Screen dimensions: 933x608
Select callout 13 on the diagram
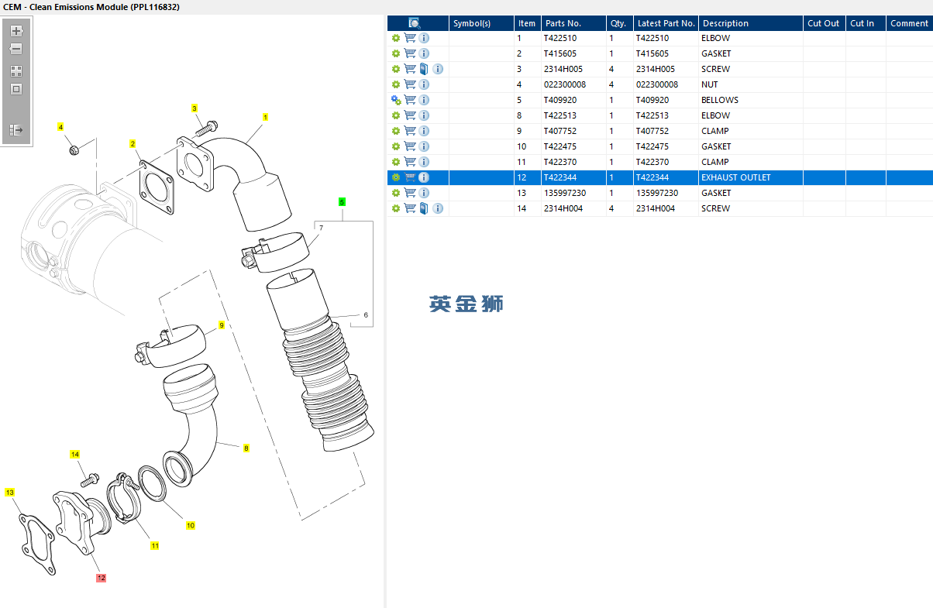[x=9, y=493]
